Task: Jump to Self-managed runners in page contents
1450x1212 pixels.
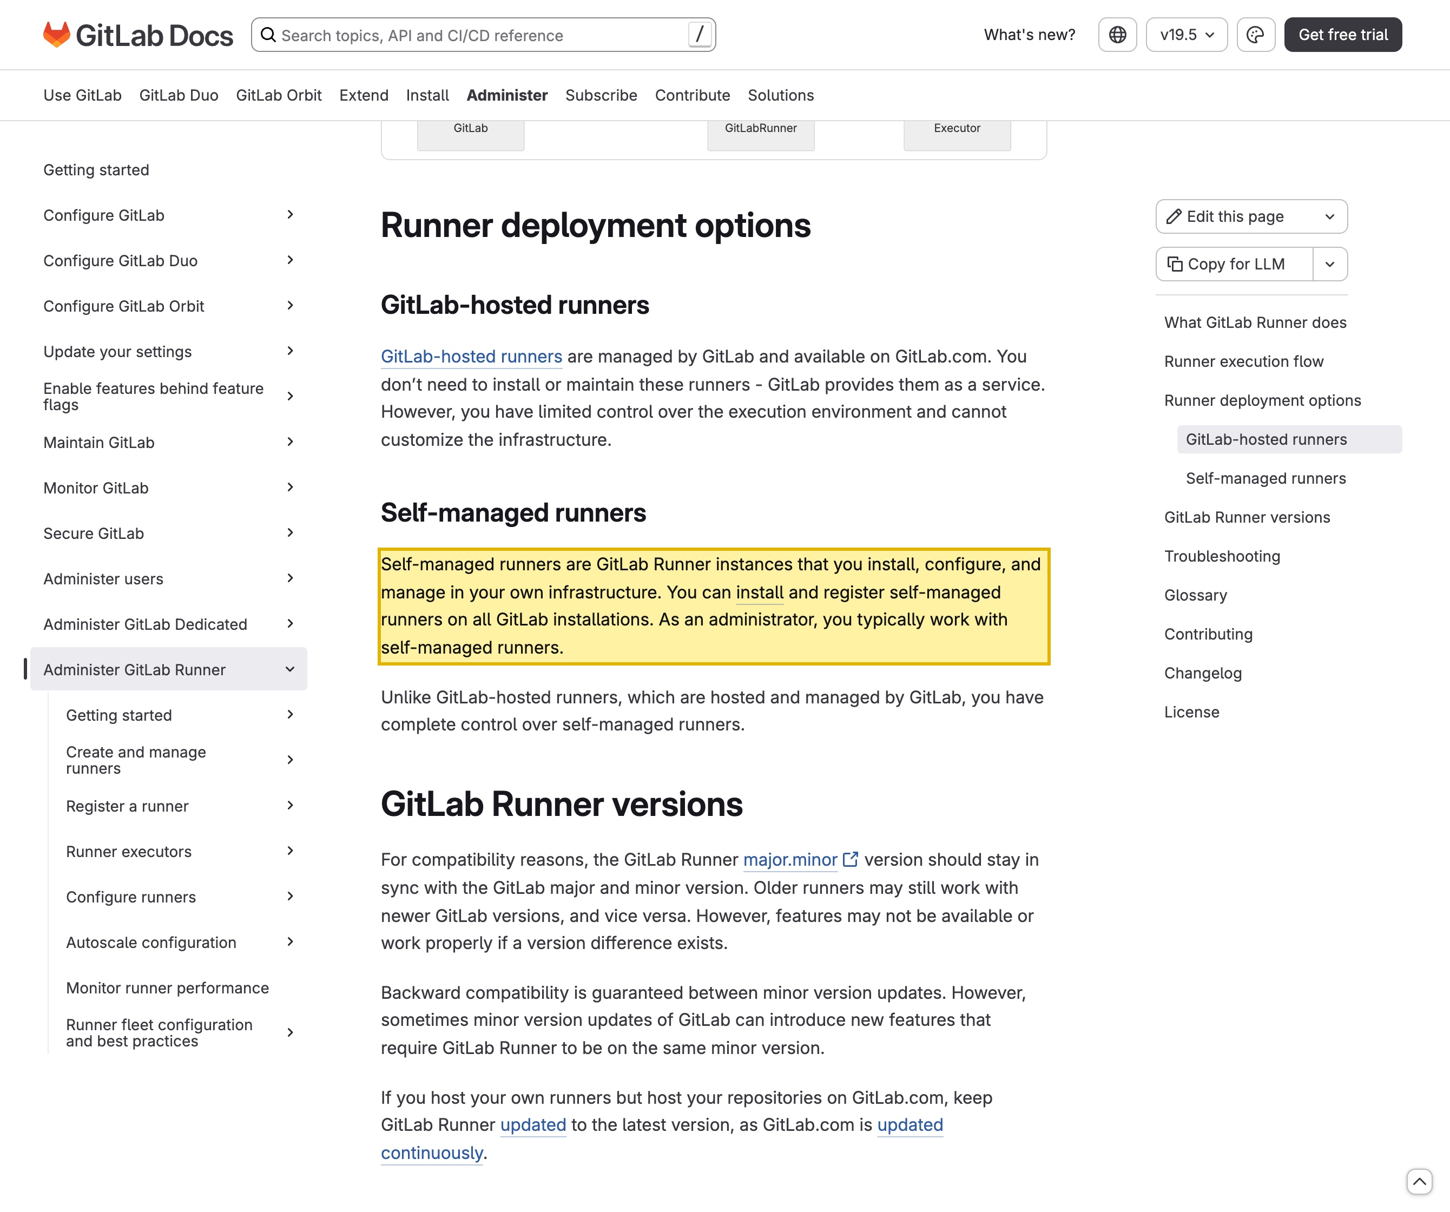Action: (x=1266, y=479)
